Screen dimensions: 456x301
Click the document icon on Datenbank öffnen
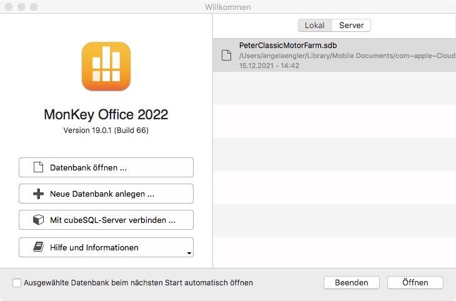[x=38, y=167]
